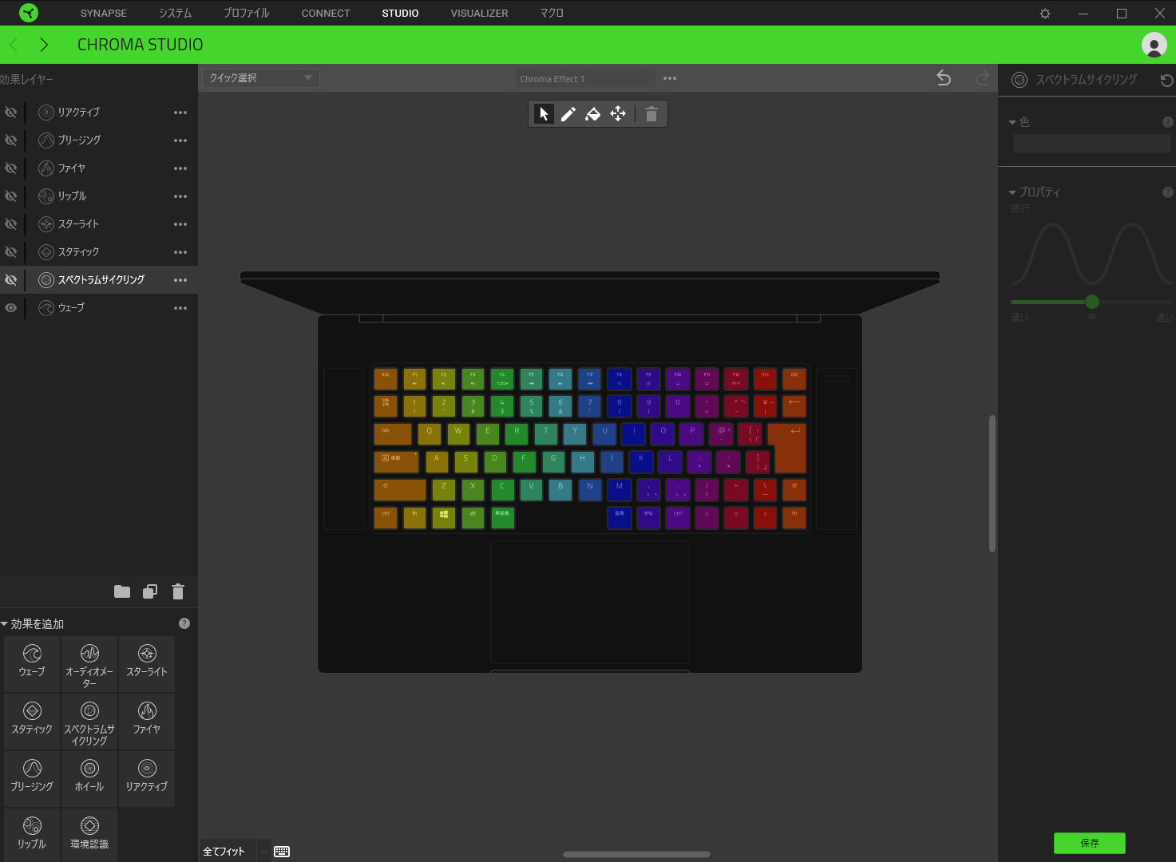1176x862 pixels.
Task: Click the green 保存 button
Action: coord(1089,843)
